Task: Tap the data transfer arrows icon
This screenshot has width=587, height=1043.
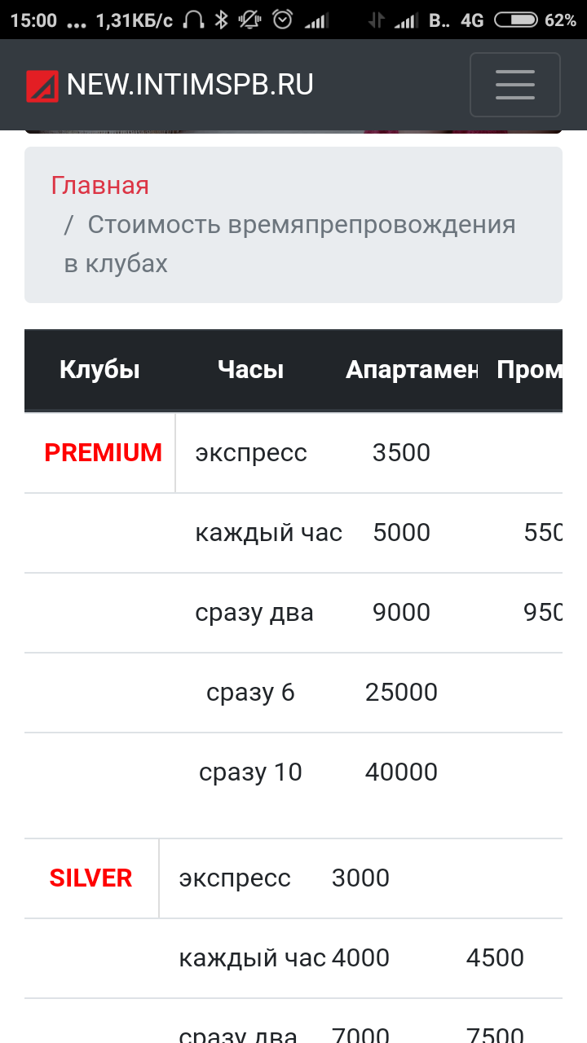Action: [376, 20]
